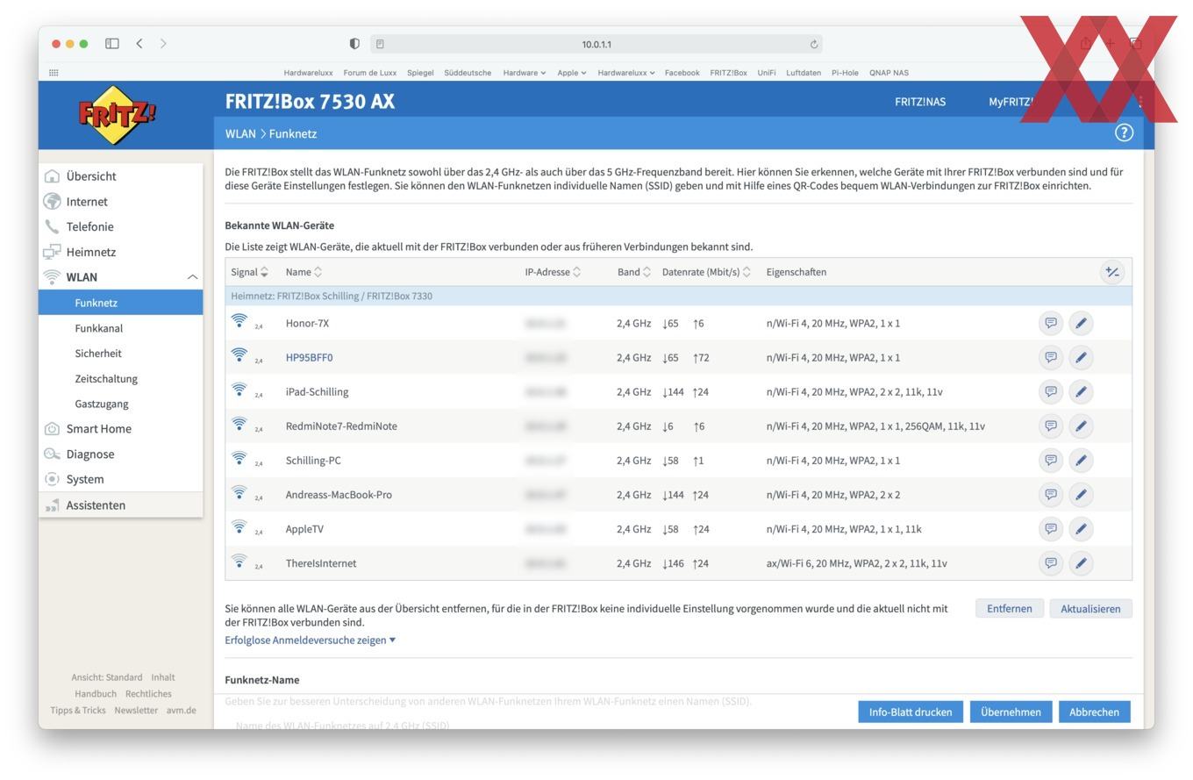
Task: Toggle the Safari sidebar icon
Action: 112,43
